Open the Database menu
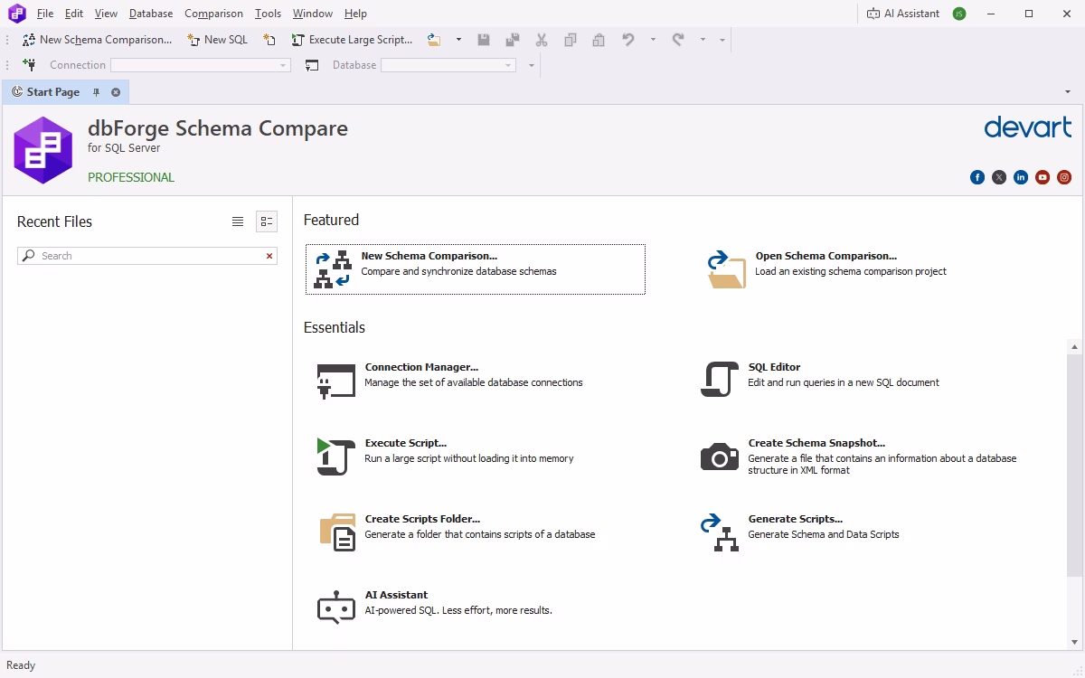This screenshot has height=678, width=1085. (151, 14)
